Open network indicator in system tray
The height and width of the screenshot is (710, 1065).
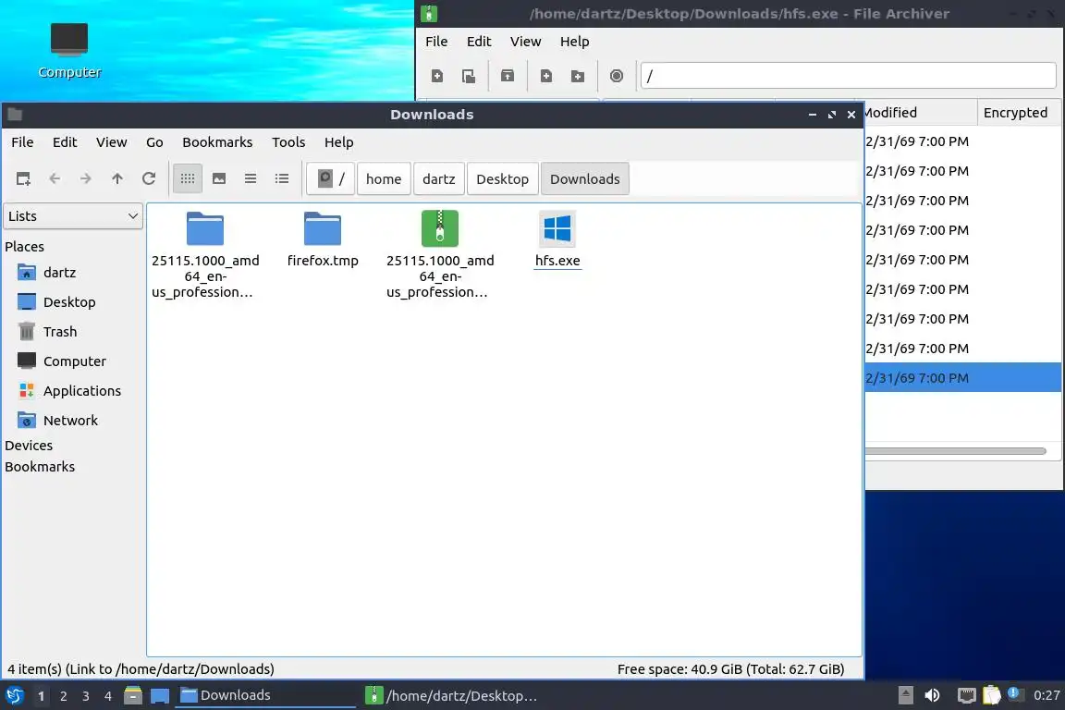[x=966, y=696]
